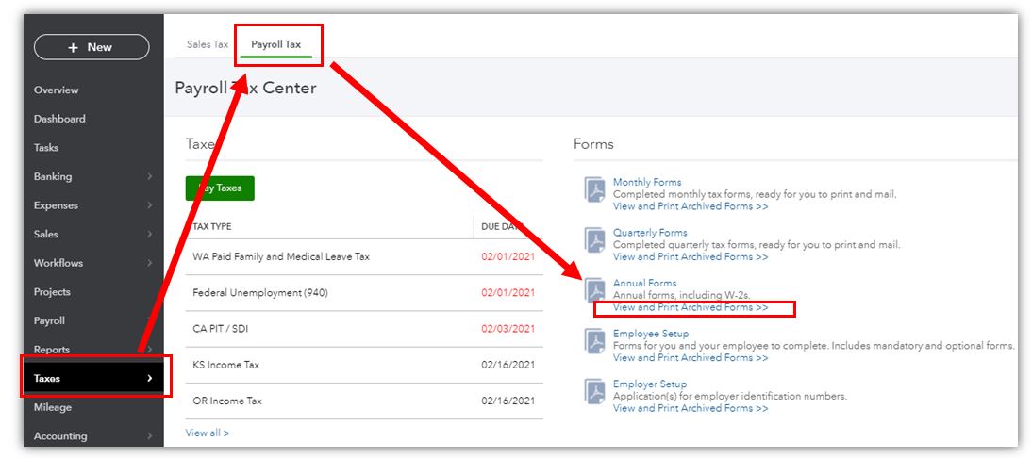Go to Mileage in the sidebar
Image resolution: width=1032 pixels, height=458 pixels.
click(52, 407)
